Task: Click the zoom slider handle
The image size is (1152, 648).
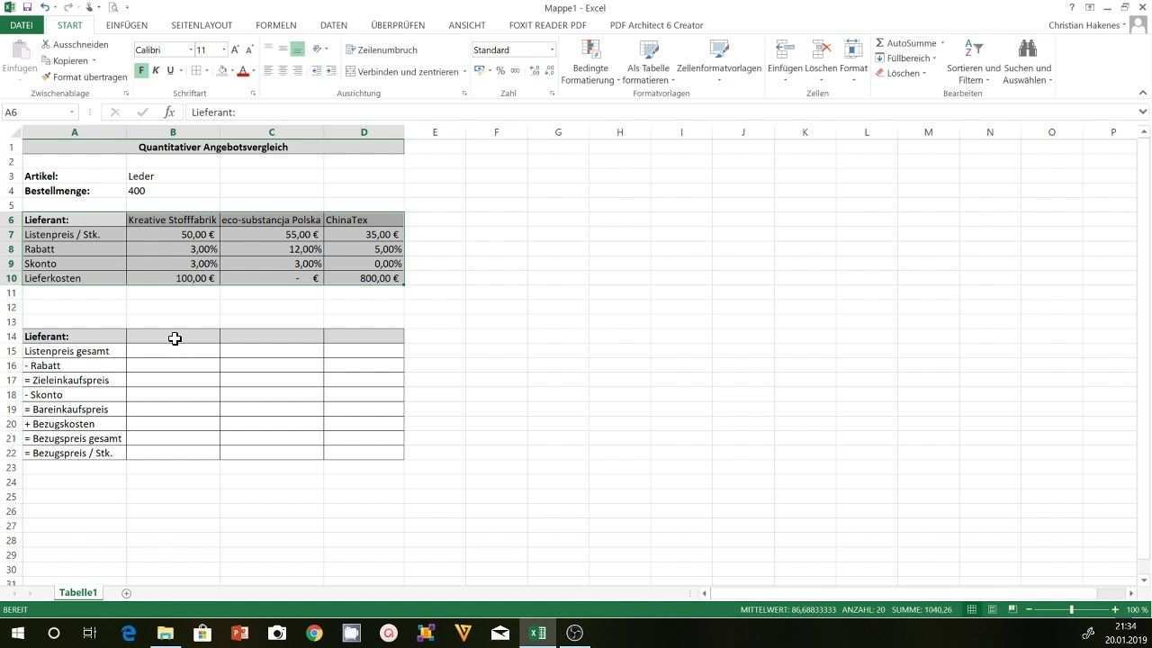Action: [x=1071, y=609]
